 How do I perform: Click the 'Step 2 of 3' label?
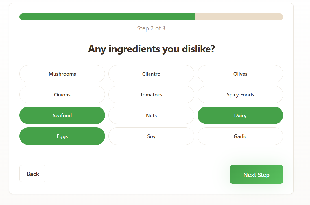[151, 28]
